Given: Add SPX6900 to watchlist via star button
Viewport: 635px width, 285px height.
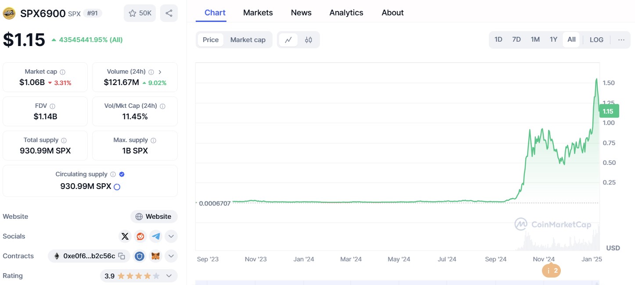Looking at the screenshot, I should [x=140, y=13].
